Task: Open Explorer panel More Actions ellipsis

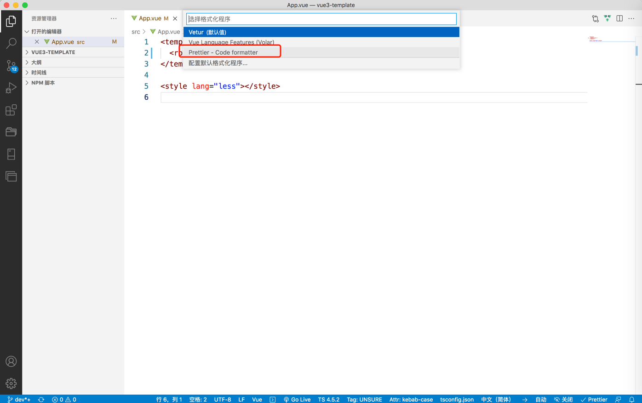Action: point(114,19)
